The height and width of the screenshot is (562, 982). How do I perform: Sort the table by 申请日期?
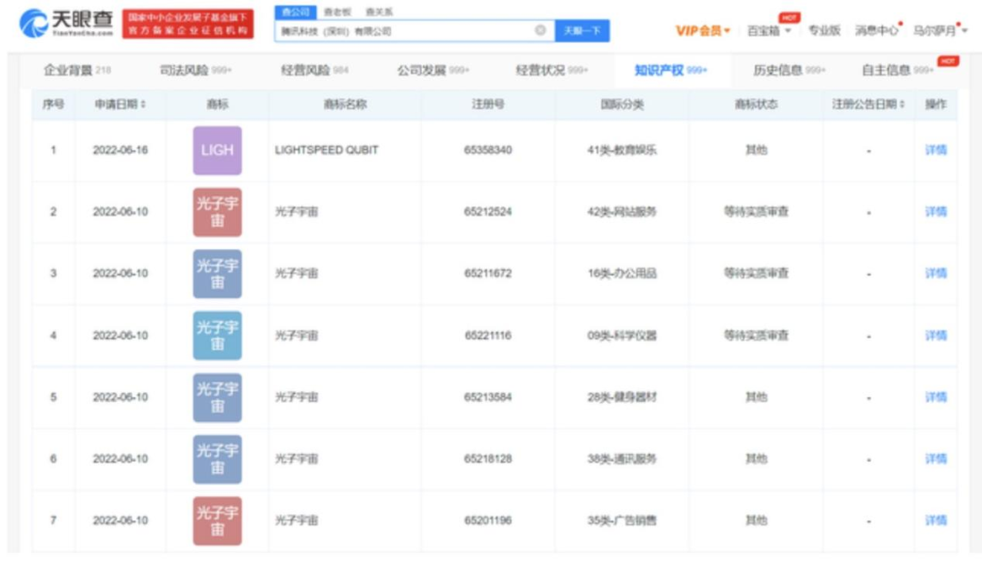tap(120, 105)
